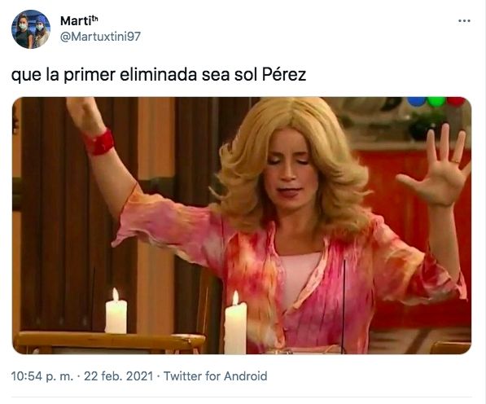Open the tweet's three-dot more options menu
This screenshot has height=404, width=486.
[464, 21]
